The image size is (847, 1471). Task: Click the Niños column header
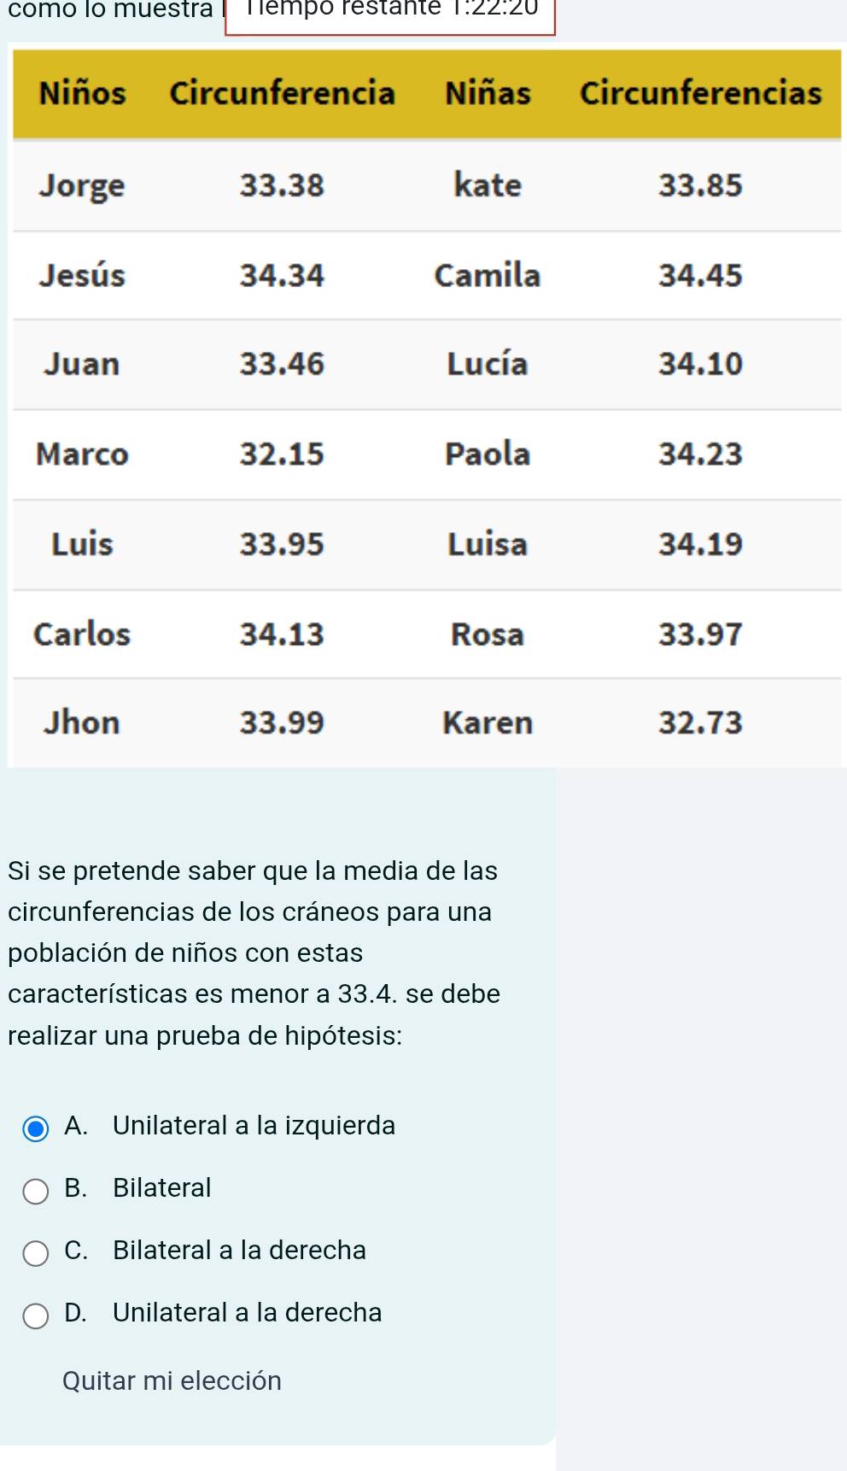(83, 92)
